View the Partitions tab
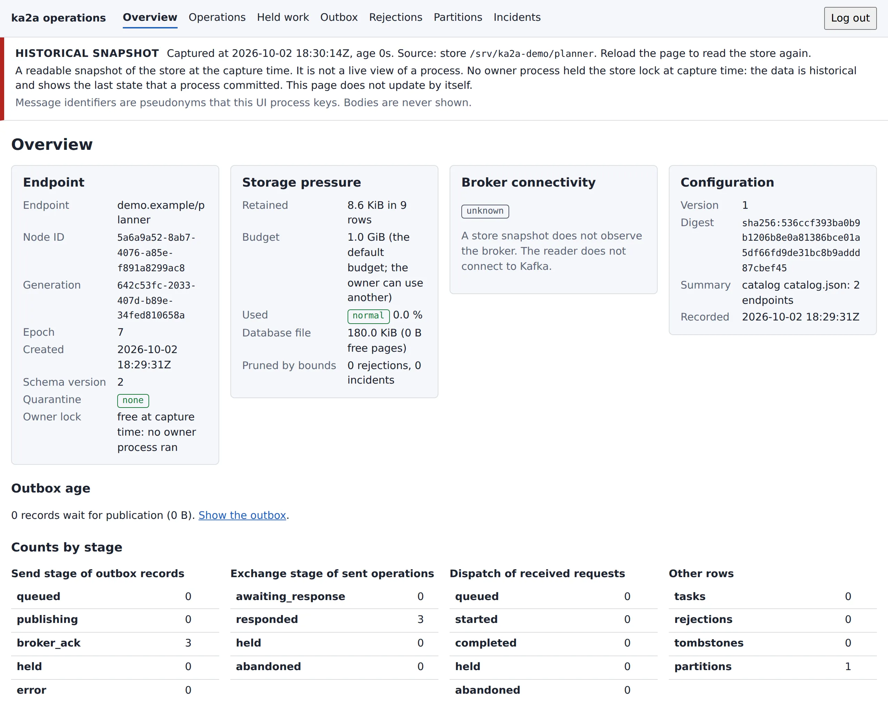The height and width of the screenshot is (702, 888). (458, 17)
